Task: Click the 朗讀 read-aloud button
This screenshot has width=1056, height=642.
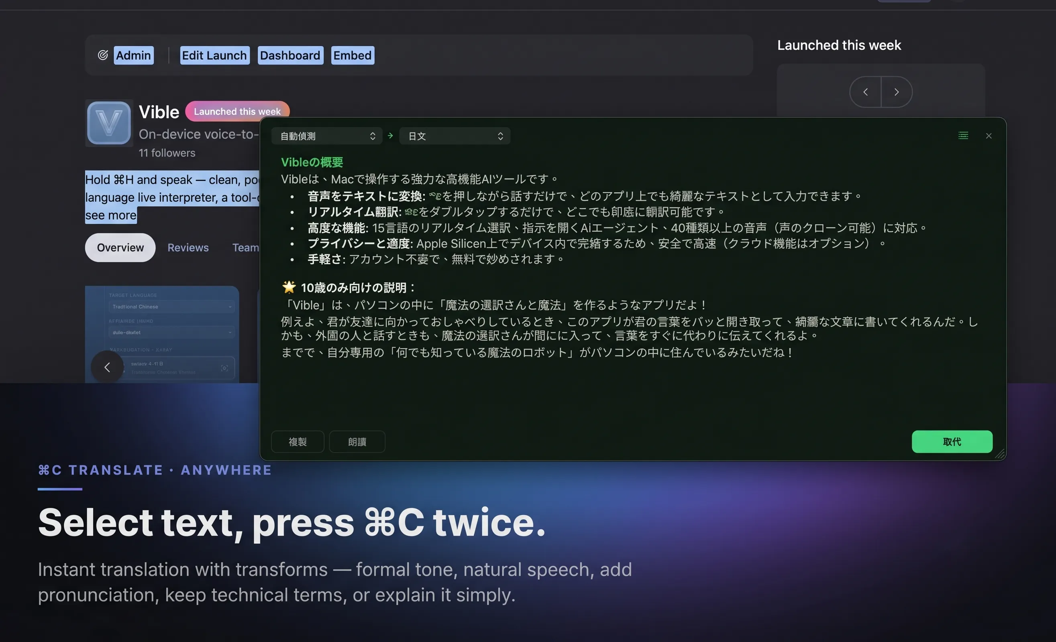Action: [x=357, y=441]
